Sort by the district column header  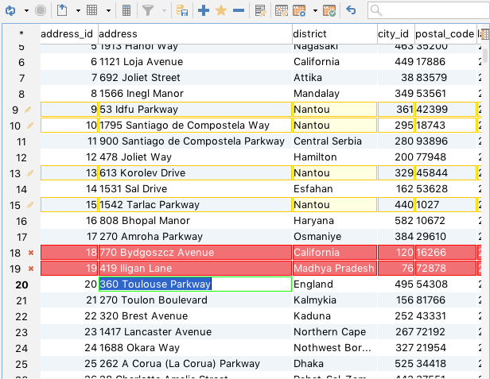point(333,34)
